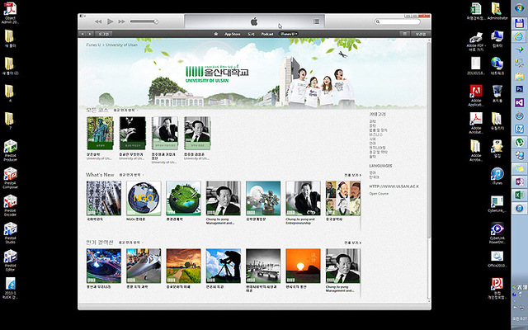Open Presto4 Encoder desktop icon
This screenshot has height=330, width=528.
(10, 205)
